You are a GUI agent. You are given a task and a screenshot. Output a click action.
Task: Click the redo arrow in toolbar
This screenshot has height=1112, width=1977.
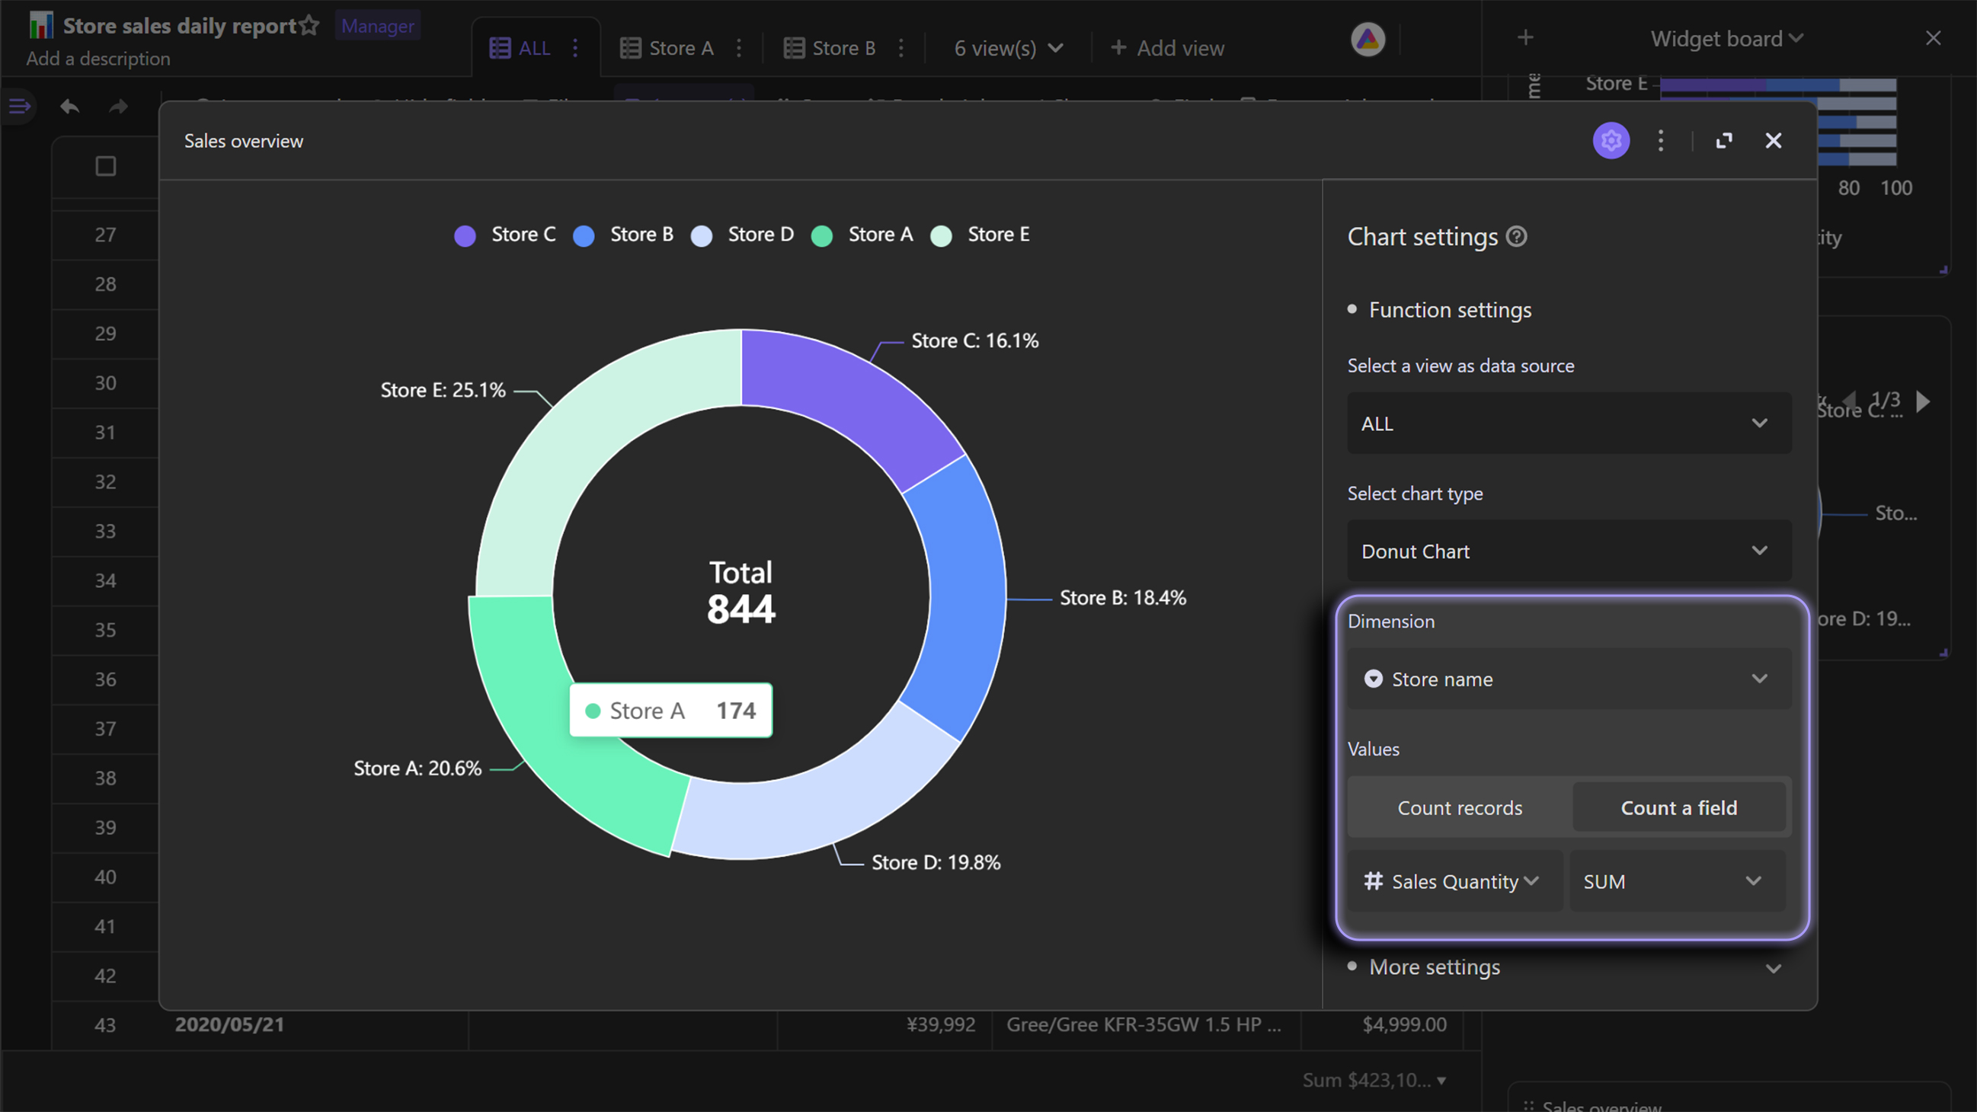click(x=118, y=107)
